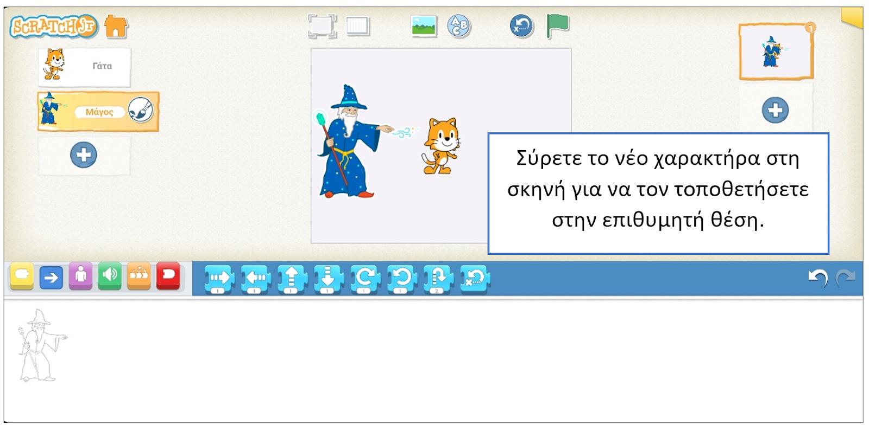869x425 pixels.
Task: Select the Go Home block
Action: click(x=475, y=279)
